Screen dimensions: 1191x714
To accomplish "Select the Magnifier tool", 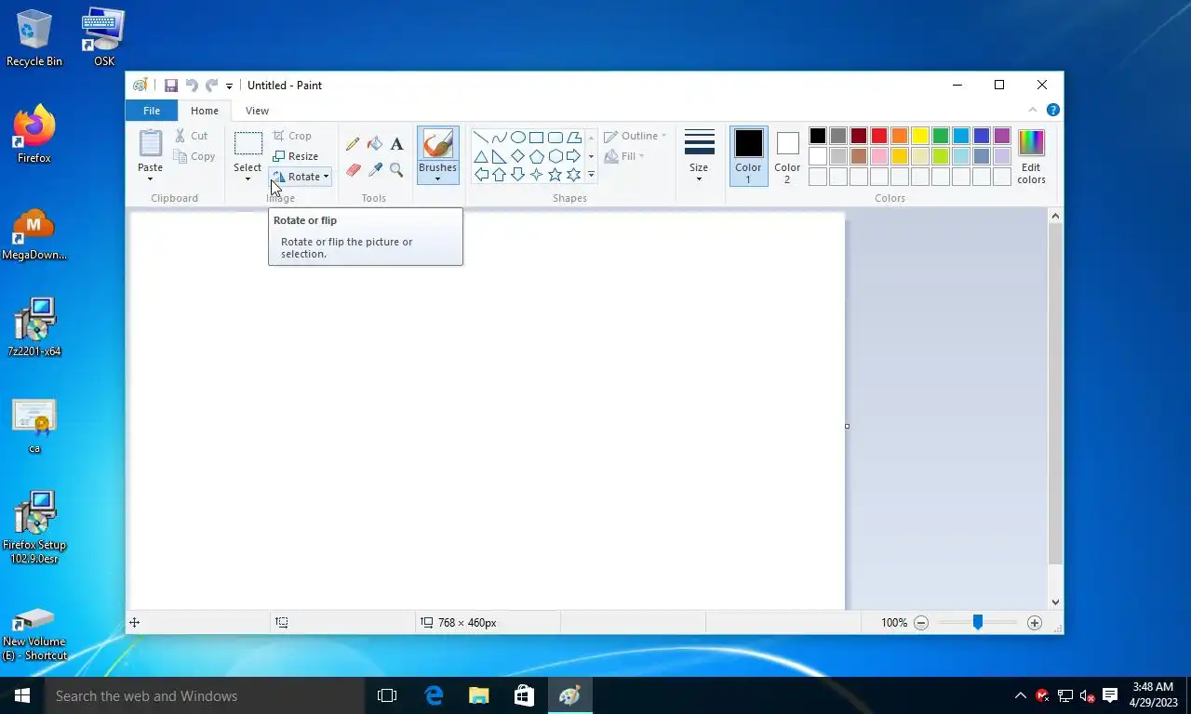I will point(396,170).
